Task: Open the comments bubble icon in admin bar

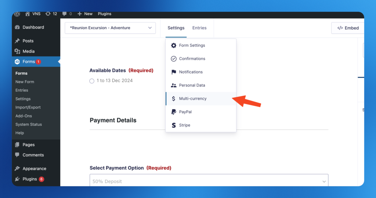Action: pos(65,14)
